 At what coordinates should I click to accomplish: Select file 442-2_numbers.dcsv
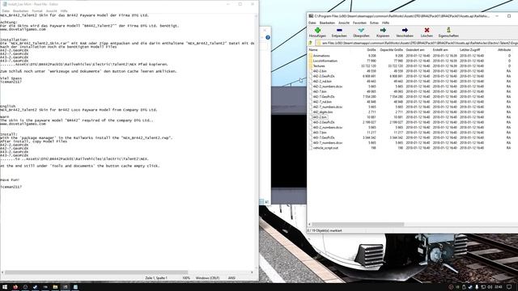point(327,86)
